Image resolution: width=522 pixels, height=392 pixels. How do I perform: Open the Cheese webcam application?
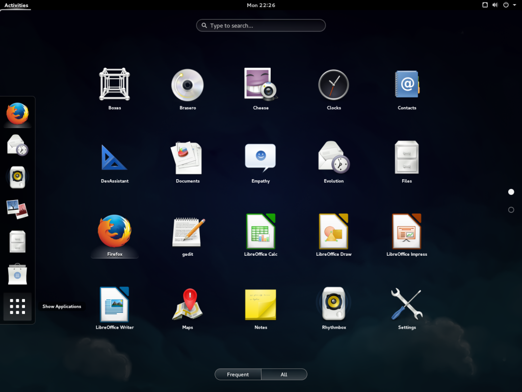pyautogui.click(x=260, y=84)
